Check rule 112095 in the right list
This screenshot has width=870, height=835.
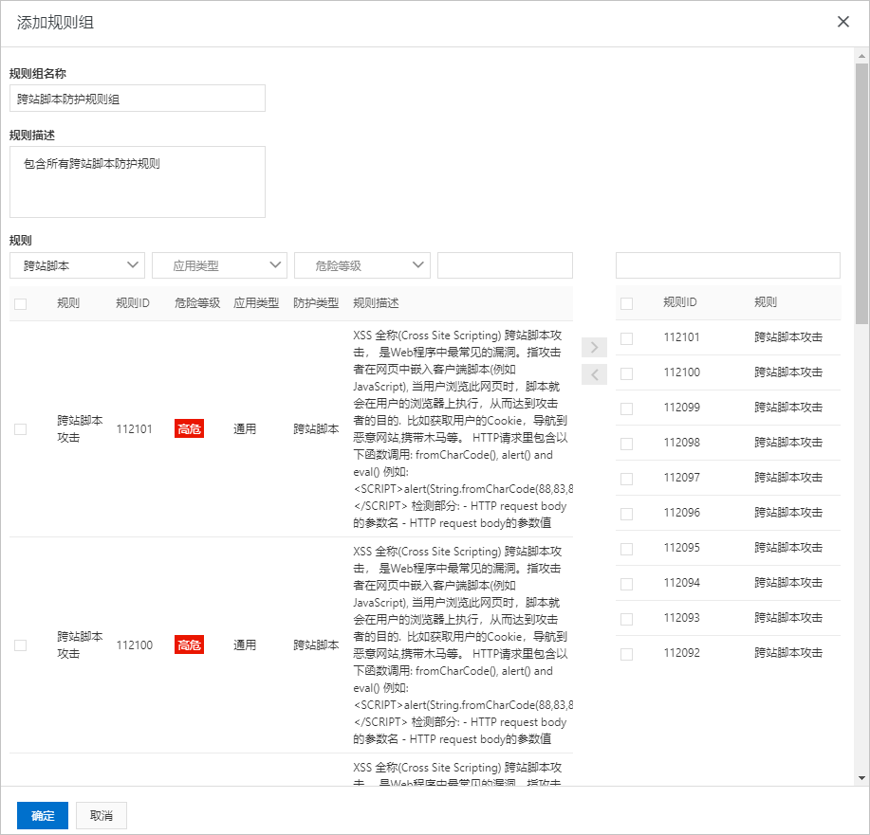click(626, 549)
